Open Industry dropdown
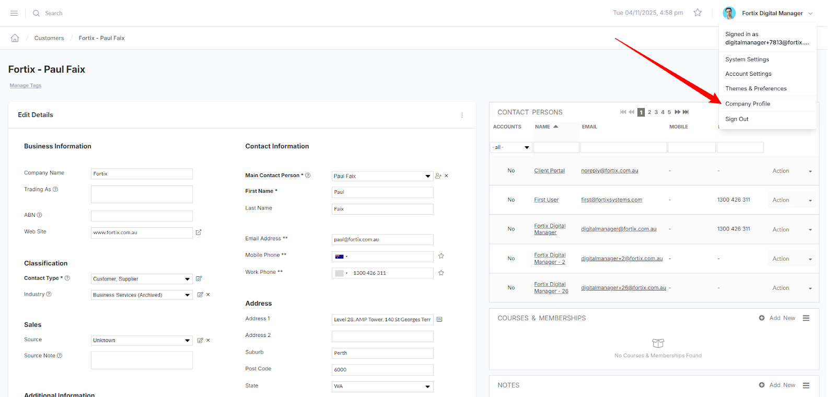 pos(142,295)
